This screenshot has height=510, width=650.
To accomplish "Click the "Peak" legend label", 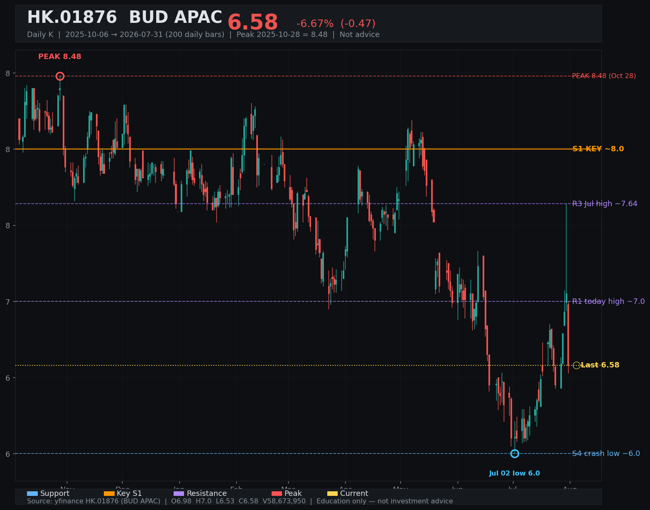I will (x=293, y=493).
